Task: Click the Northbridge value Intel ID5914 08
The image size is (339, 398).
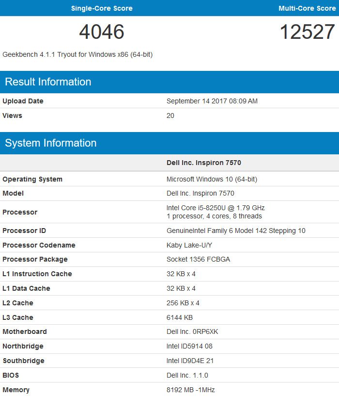Action: tap(189, 346)
